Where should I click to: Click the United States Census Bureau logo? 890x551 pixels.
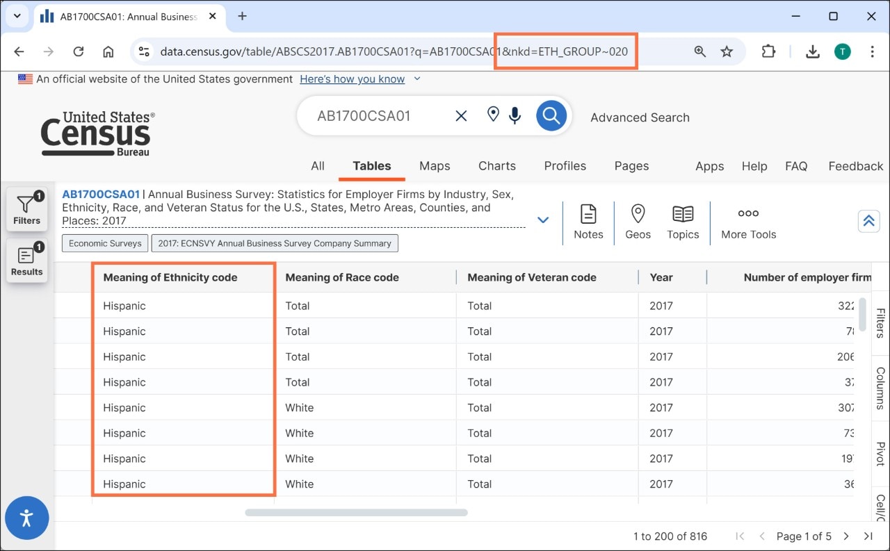(x=97, y=133)
